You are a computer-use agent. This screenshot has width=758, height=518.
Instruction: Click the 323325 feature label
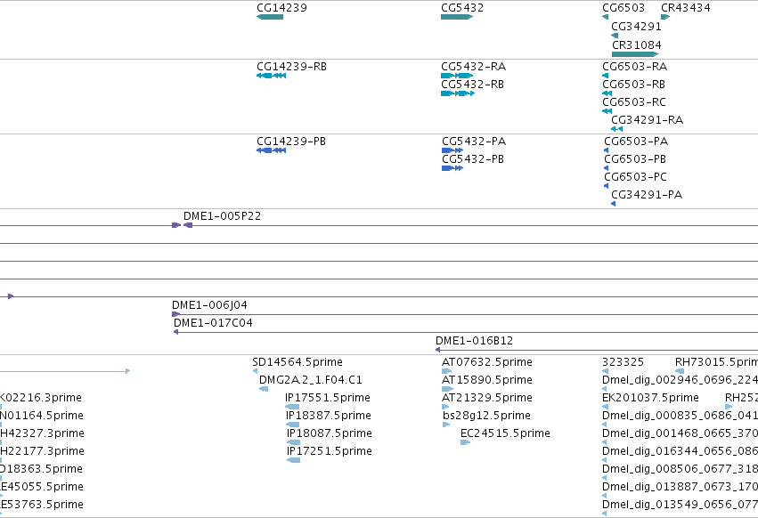tap(624, 362)
